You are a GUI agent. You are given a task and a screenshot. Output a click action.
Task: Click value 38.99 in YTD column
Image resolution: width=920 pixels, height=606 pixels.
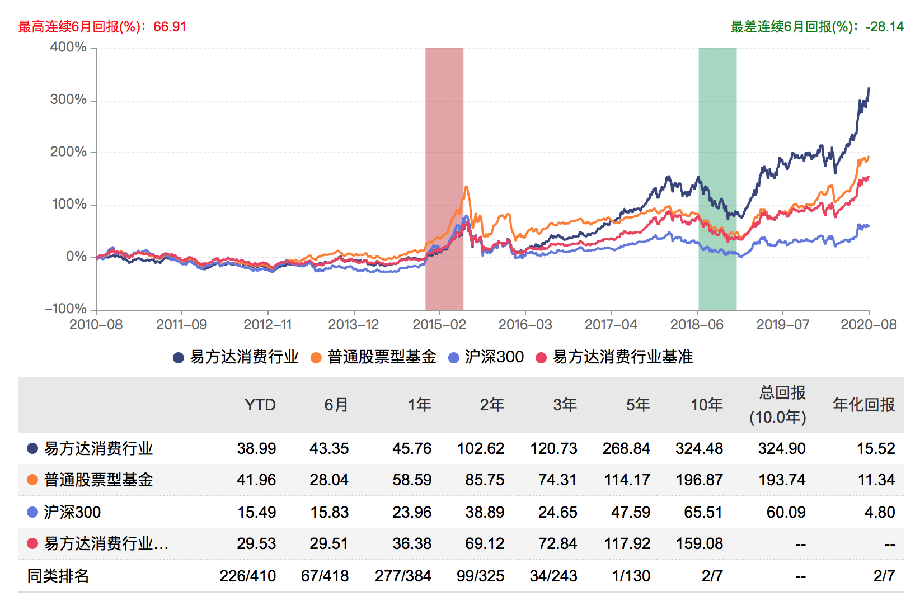(256, 448)
